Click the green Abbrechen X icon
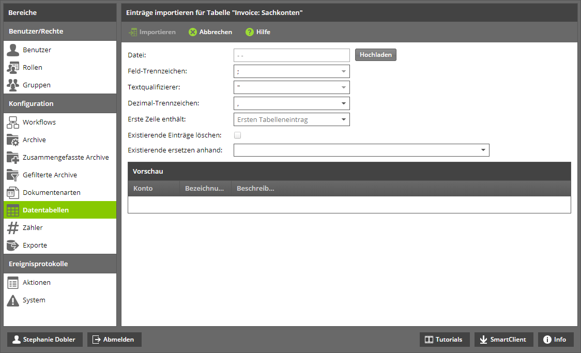 (x=193, y=32)
